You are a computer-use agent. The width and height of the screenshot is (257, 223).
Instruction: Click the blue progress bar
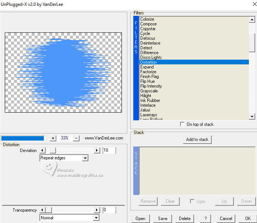(x=22, y=138)
